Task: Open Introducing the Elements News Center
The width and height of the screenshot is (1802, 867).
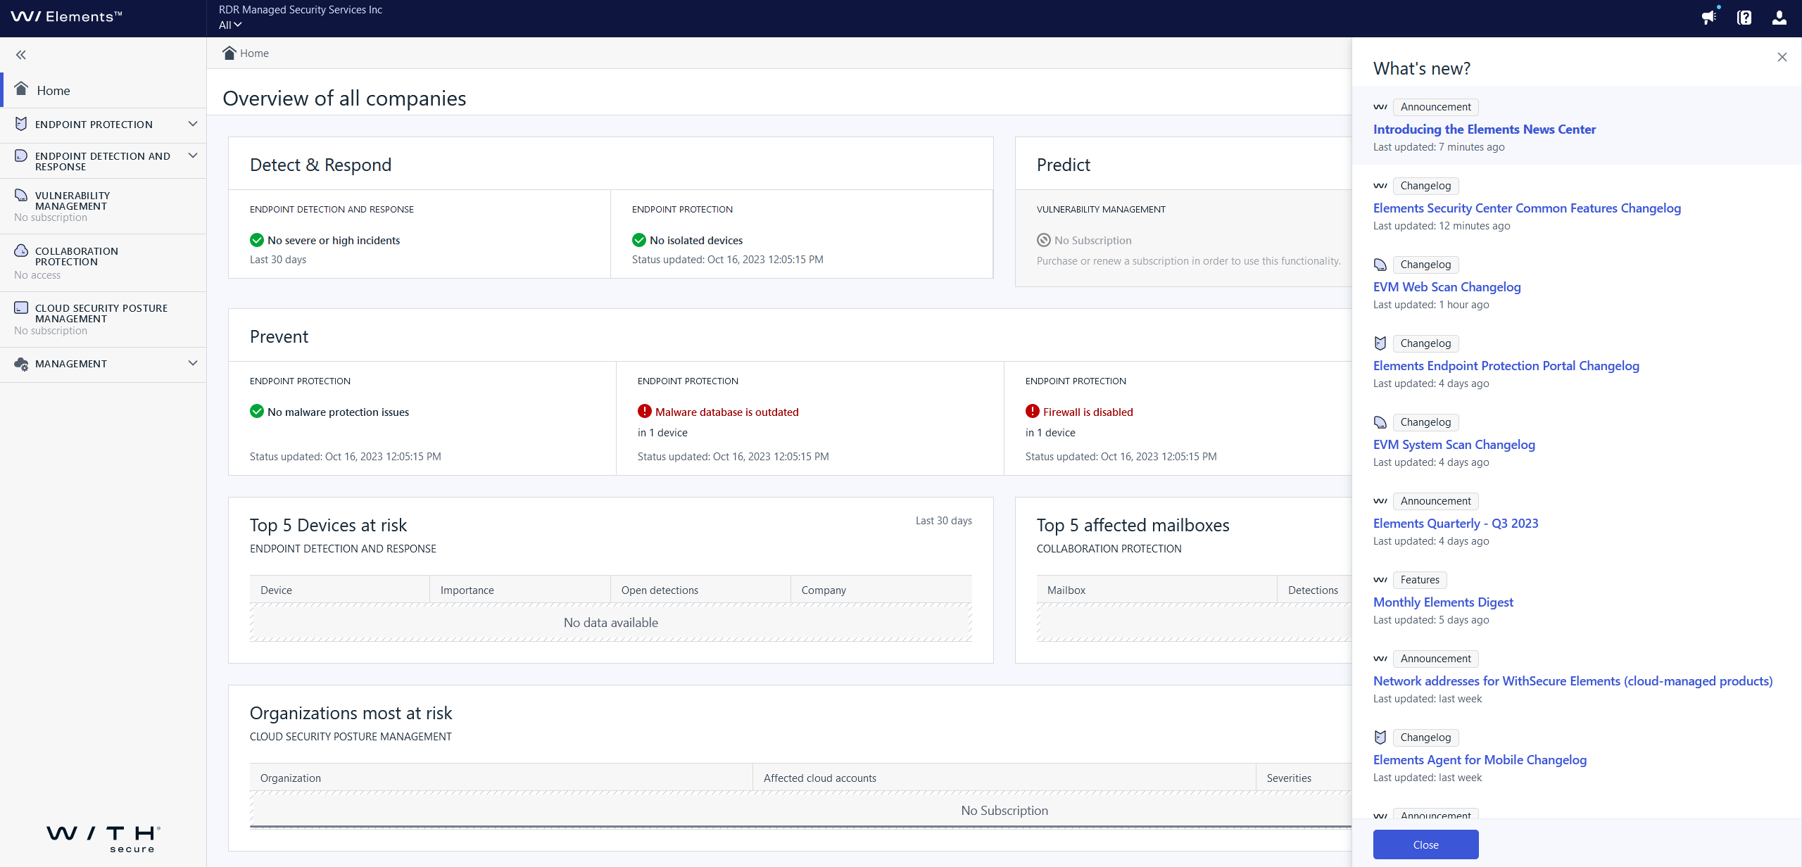Action: tap(1484, 129)
